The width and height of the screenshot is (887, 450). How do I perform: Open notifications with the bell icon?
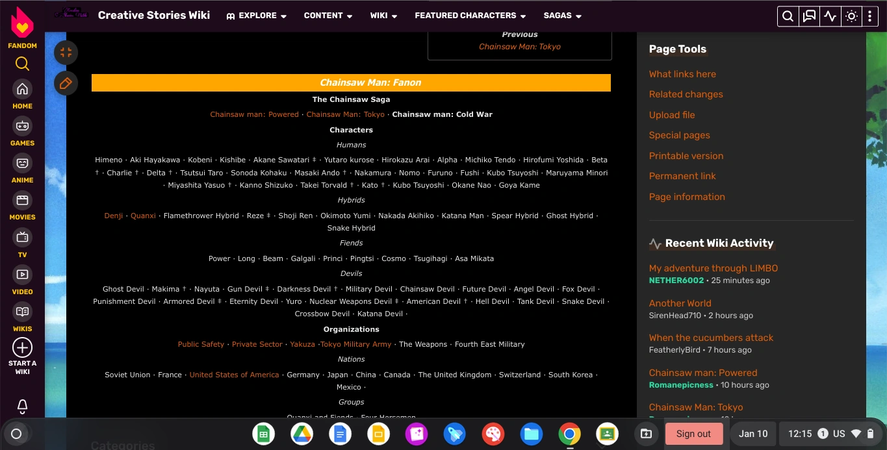[x=21, y=405]
